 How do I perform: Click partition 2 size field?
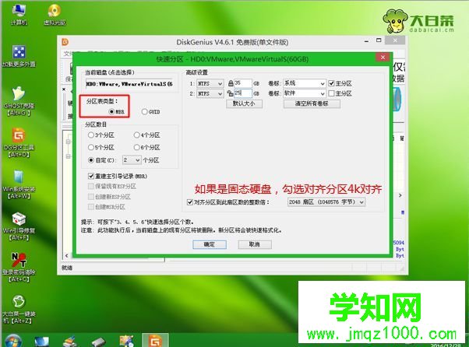point(242,93)
